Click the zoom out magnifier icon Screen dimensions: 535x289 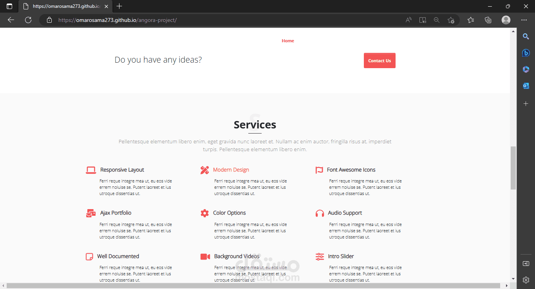click(437, 20)
